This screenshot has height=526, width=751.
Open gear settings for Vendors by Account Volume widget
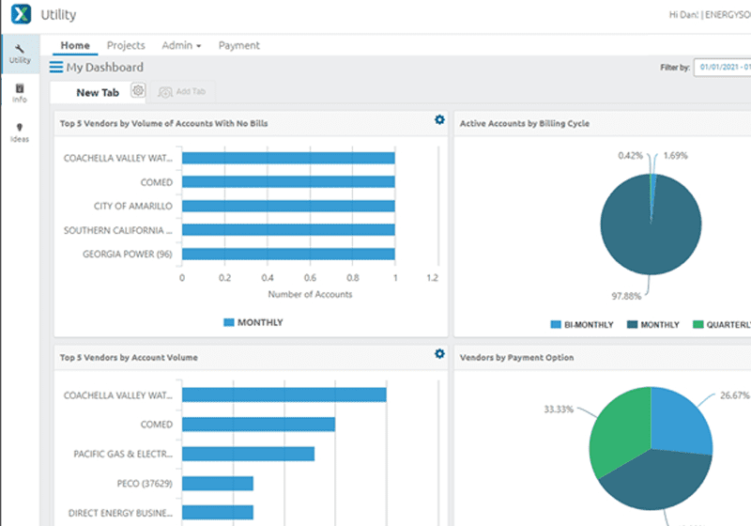pyautogui.click(x=439, y=353)
